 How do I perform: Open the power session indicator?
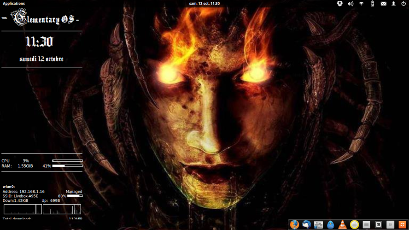(x=403, y=4)
